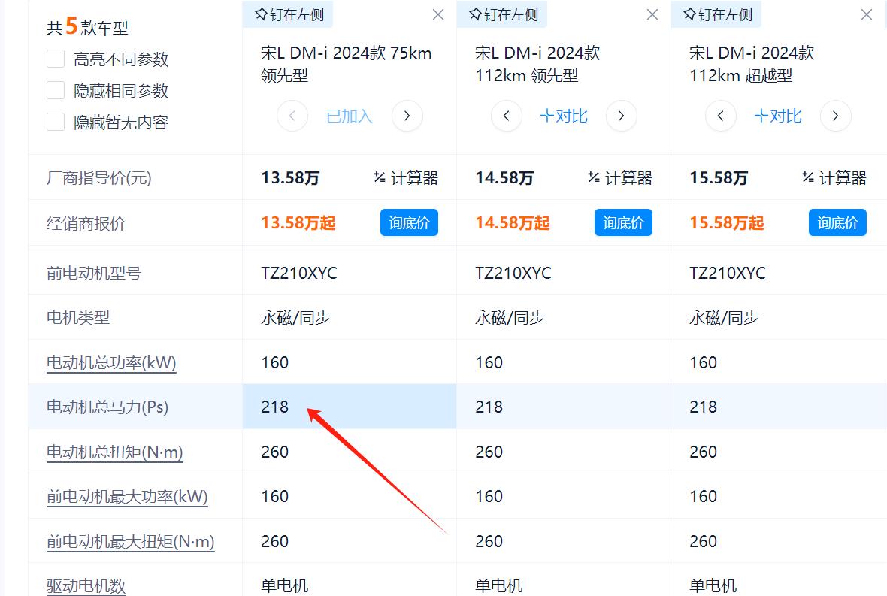Pin the 75km 领先型 column to left
Viewport: 887px width, 596px height.
click(x=289, y=14)
